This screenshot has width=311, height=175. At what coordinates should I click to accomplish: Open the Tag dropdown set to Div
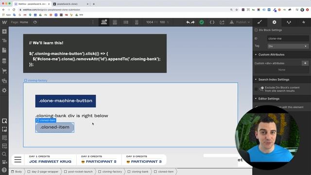tap(288, 46)
